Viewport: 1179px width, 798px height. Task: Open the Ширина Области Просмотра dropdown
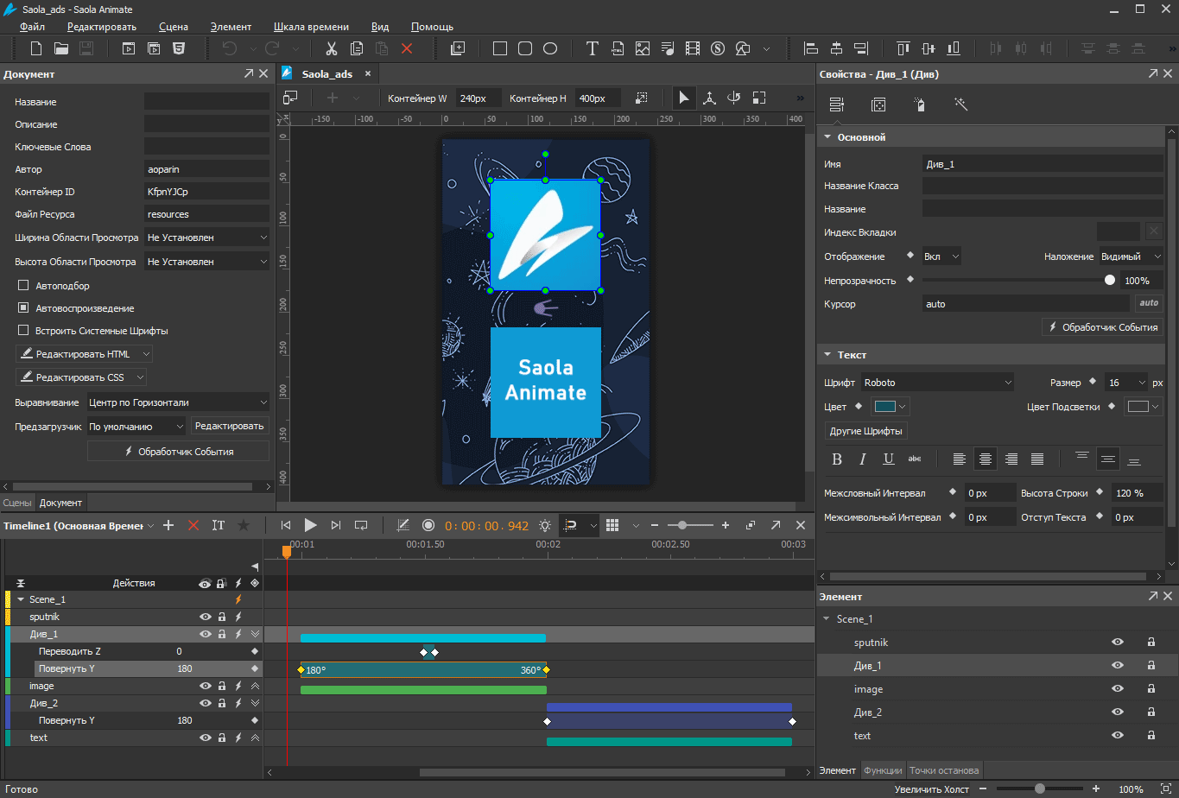(207, 237)
